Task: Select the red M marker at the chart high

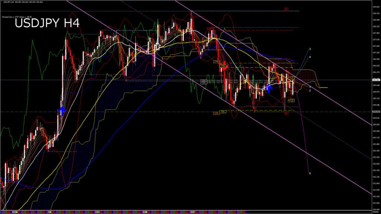Action: 286,9
